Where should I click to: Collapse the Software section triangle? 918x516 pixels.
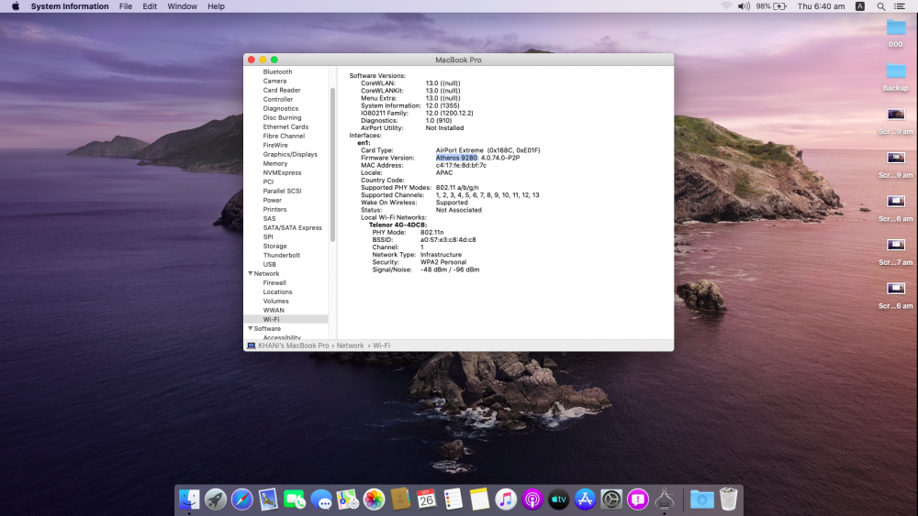point(251,328)
